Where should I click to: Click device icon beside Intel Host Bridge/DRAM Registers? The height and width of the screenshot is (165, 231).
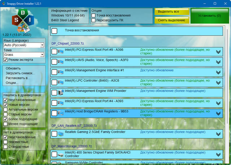[x=60, y=113]
